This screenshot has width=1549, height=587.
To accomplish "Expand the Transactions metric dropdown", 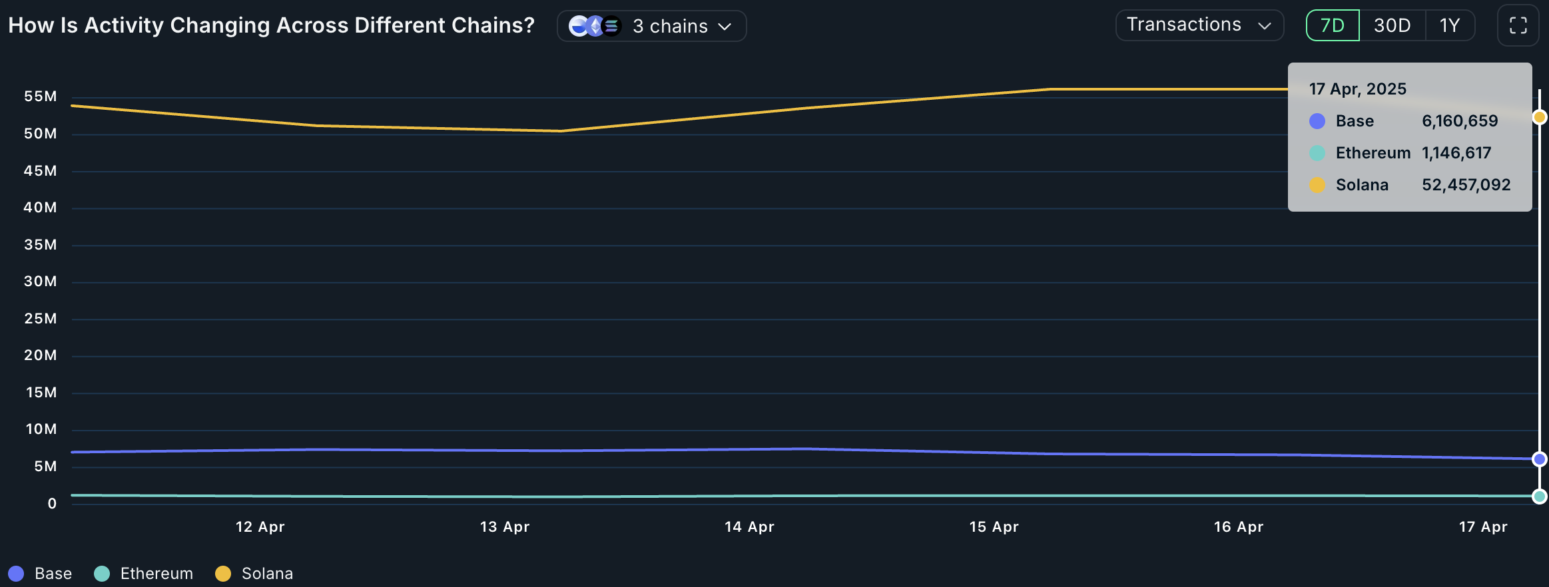I will [x=1184, y=25].
